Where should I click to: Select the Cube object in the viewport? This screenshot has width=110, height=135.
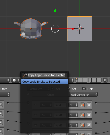coord(80,29)
